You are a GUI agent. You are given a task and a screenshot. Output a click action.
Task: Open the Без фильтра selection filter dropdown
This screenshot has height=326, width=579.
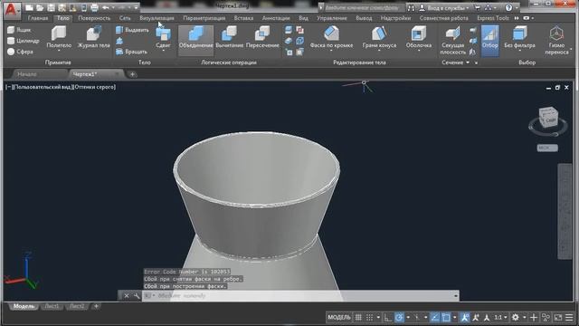point(519,51)
